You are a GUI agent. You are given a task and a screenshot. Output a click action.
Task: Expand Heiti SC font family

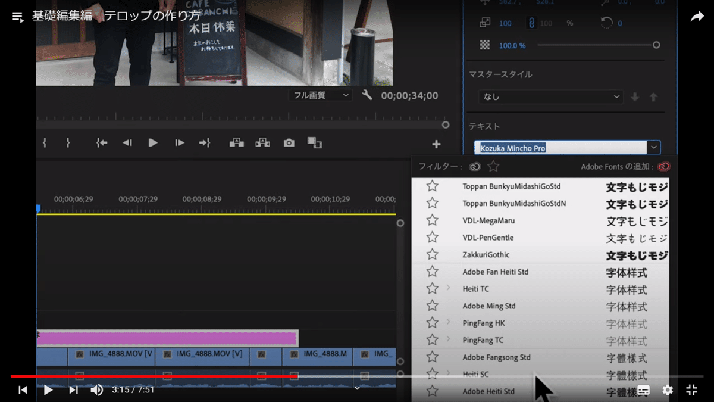(449, 374)
